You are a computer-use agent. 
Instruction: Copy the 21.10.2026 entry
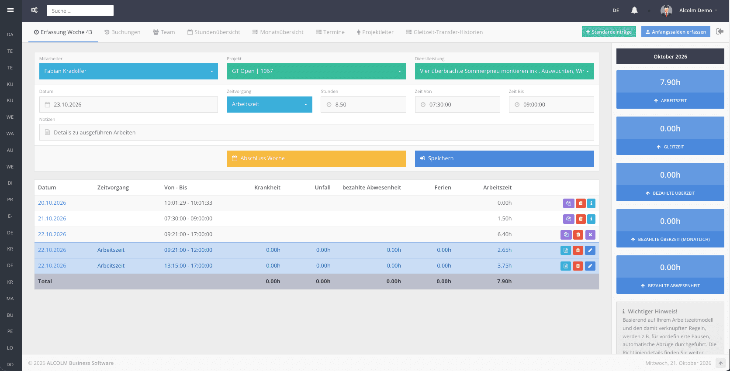pos(568,219)
